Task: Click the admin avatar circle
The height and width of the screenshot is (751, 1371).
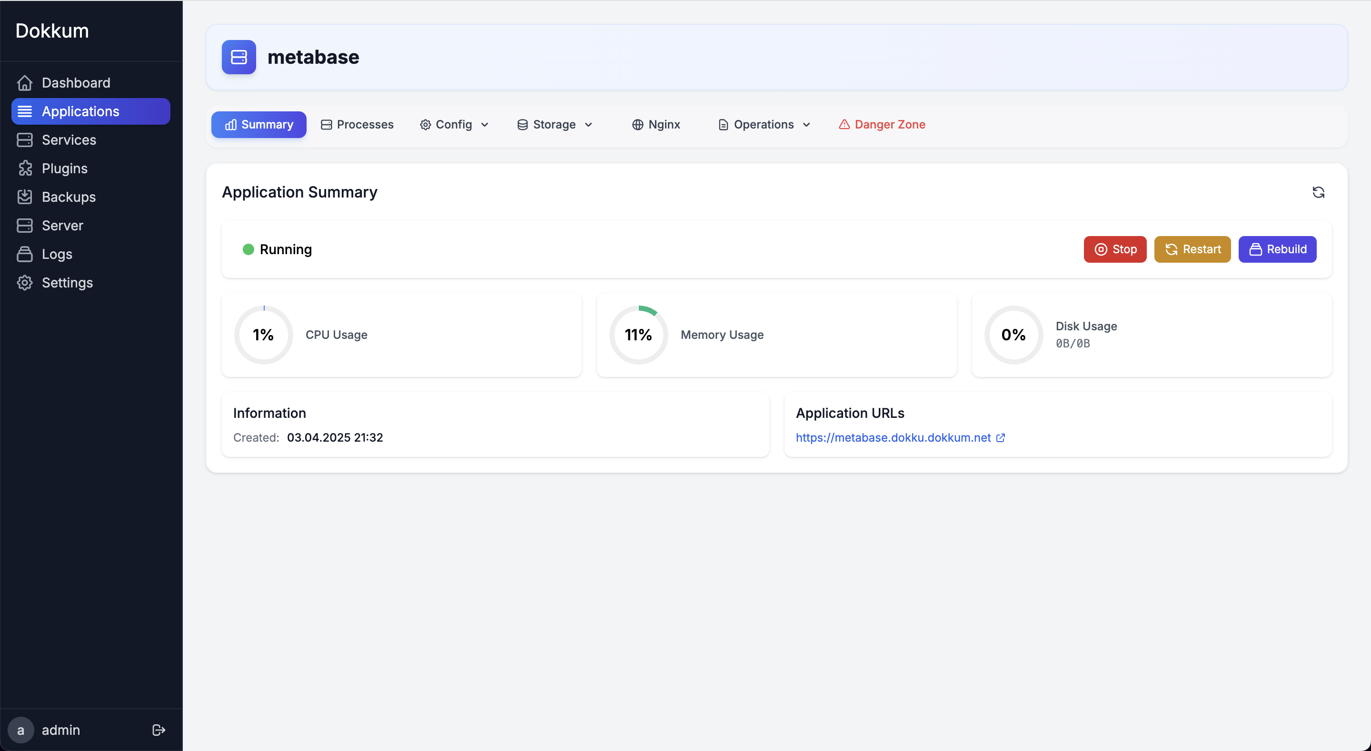Action: [21, 730]
